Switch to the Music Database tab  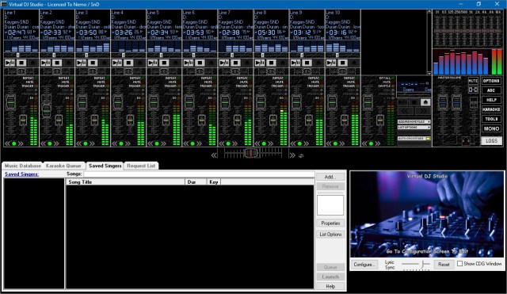23,166
